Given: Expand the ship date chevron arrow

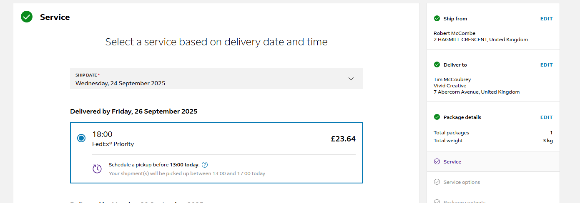Looking at the screenshot, I should (351, 79).
